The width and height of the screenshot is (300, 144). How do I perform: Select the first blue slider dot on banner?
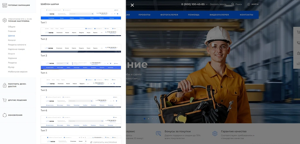(x=144, y=119)
